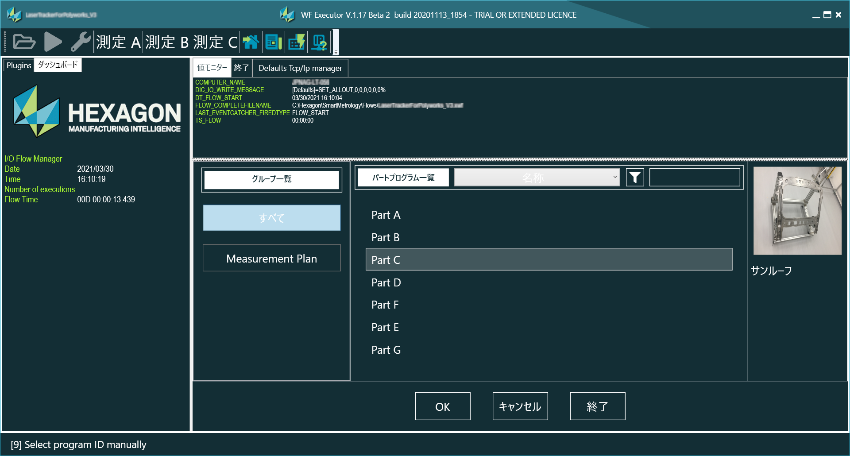Expand the toolbar overflow arrow
This screenshot has width=850, height=456.
tap(336, 52)
